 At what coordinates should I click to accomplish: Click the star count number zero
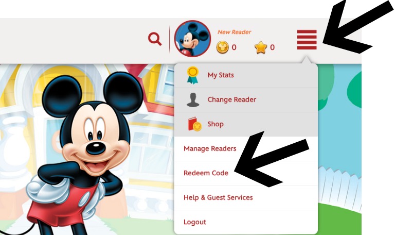tap(272, 47)
